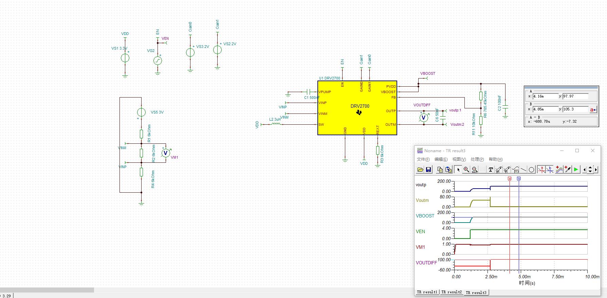Viewport: 607px width, 298px height.
Task: Click the VOUTDIFF curve label in plot
Action: pos(426,263)
